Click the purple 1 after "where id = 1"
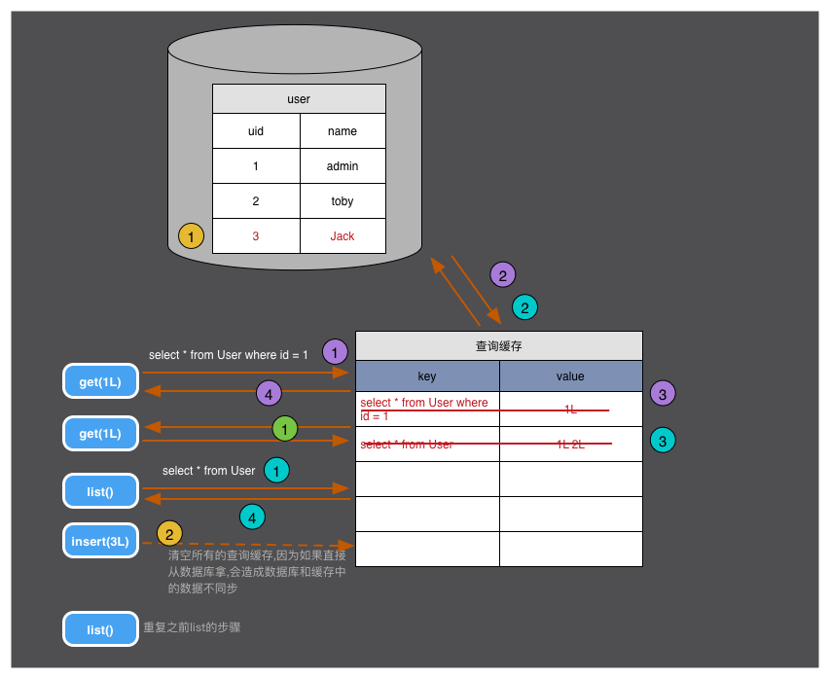 click(335, 352)
